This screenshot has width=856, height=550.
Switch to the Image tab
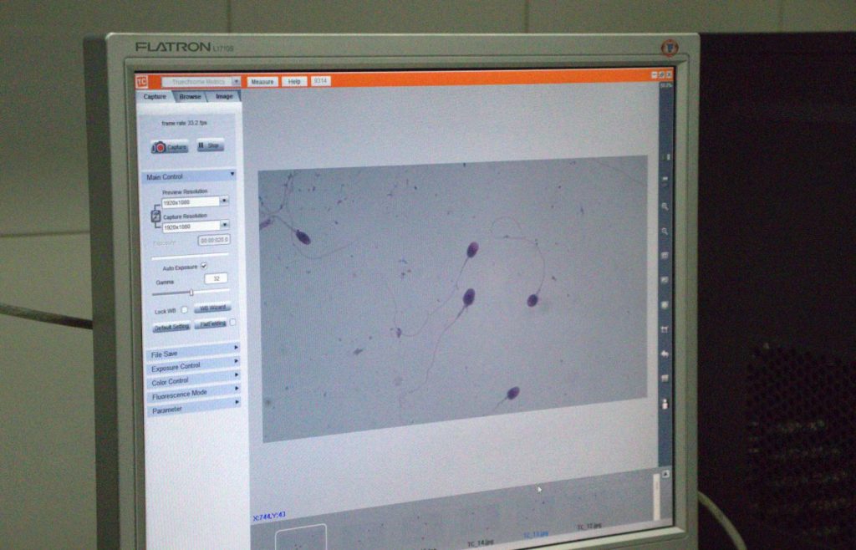coord(224,96)
